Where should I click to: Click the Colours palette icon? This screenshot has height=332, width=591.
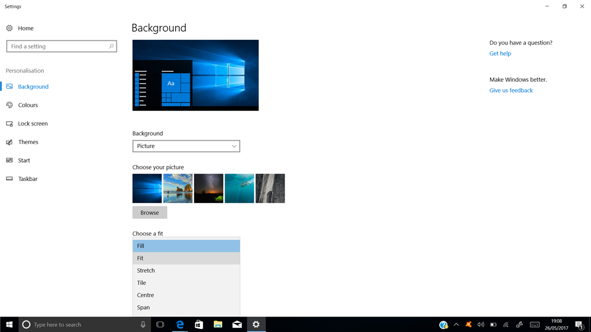pos(9,105)
